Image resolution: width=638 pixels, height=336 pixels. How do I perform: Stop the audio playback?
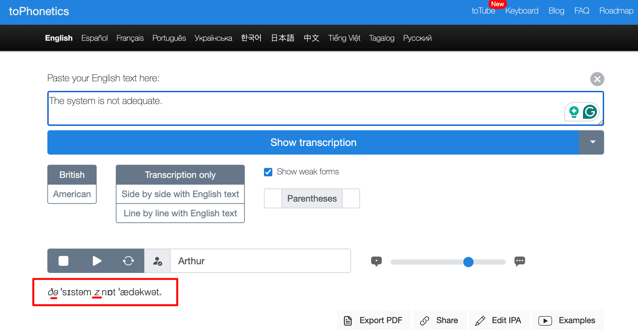coord(63,261)
